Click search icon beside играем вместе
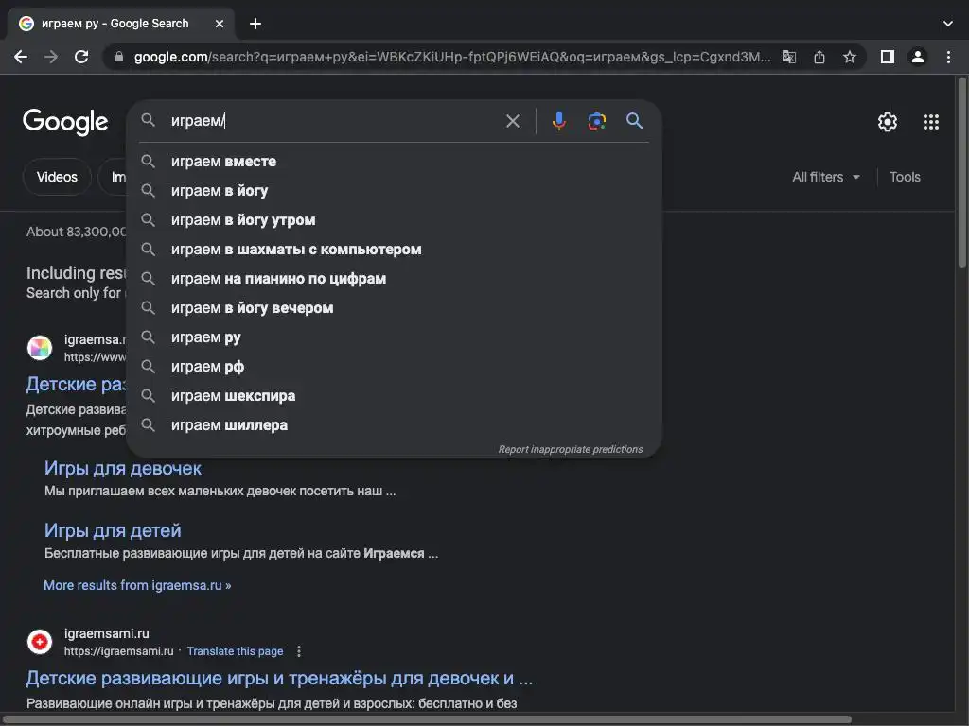This screenshot has width=969, height=726. tap(148, 162)
